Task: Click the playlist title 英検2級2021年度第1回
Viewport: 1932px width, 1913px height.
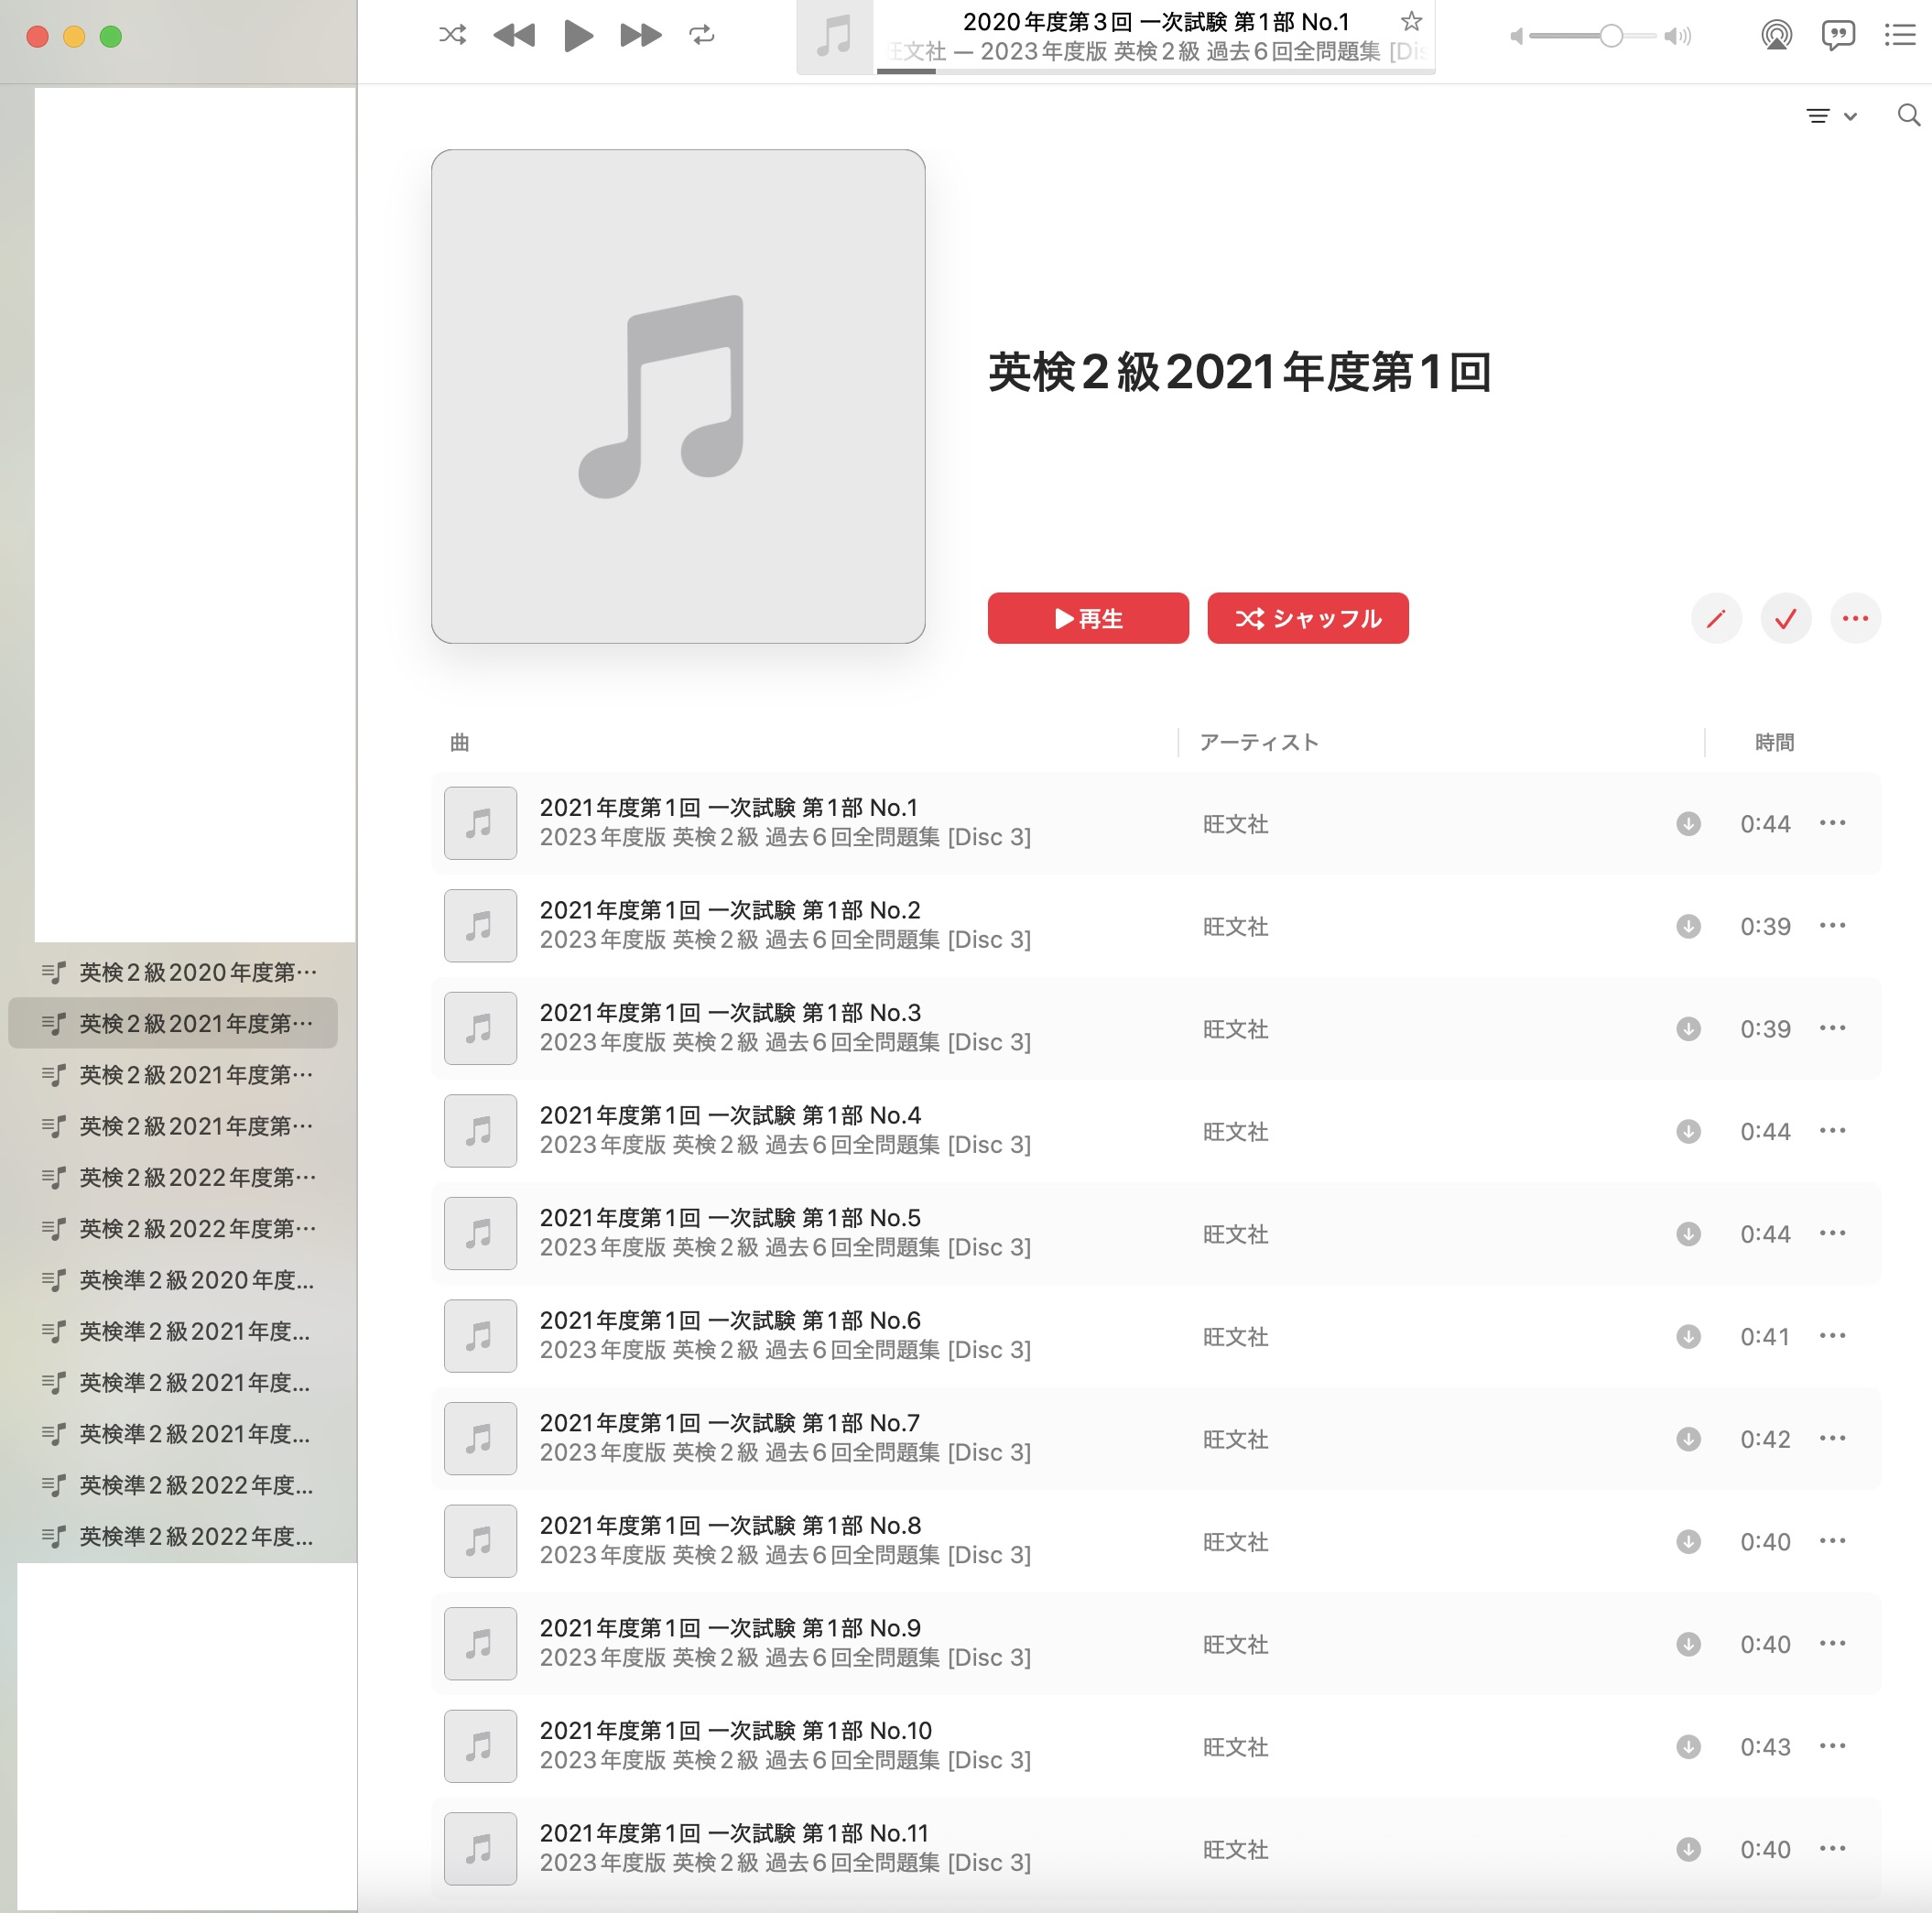Action: (x=1240, y=372)
